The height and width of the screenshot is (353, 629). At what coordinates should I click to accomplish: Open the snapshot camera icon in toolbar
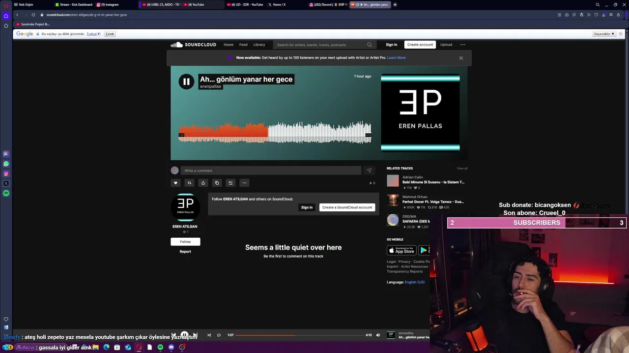tap(567, 15)
